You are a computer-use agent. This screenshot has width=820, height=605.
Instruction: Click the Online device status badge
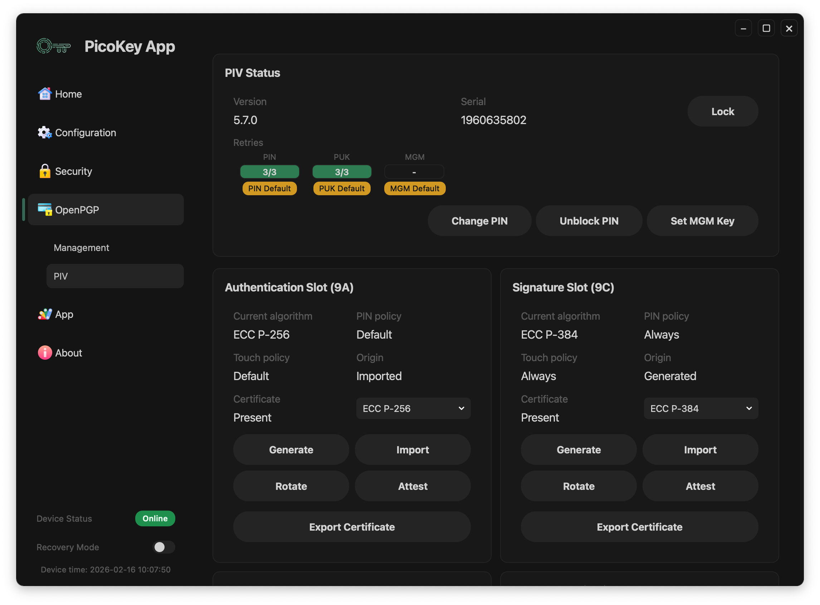coord(155,518)
